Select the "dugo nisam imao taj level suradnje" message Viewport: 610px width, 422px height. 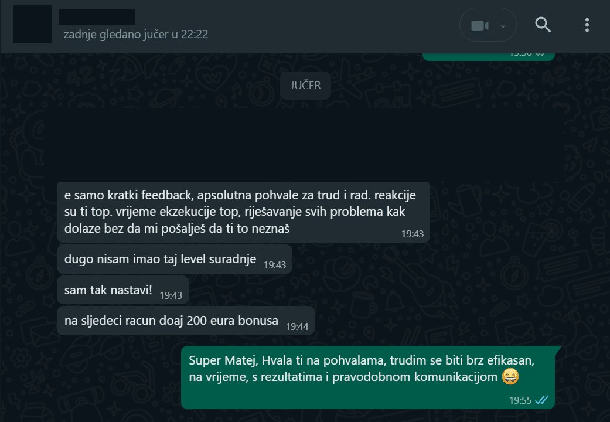pos(174,259)
